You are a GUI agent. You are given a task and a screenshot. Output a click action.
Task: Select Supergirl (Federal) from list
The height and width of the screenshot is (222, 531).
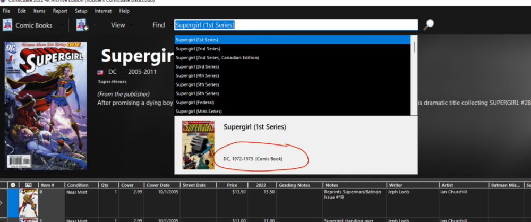click(292, 103)
